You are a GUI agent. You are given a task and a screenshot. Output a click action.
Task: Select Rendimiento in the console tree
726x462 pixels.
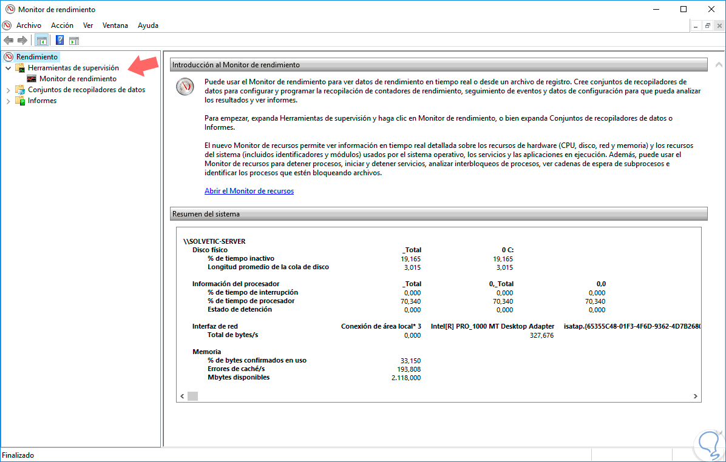tap(37, 57)
